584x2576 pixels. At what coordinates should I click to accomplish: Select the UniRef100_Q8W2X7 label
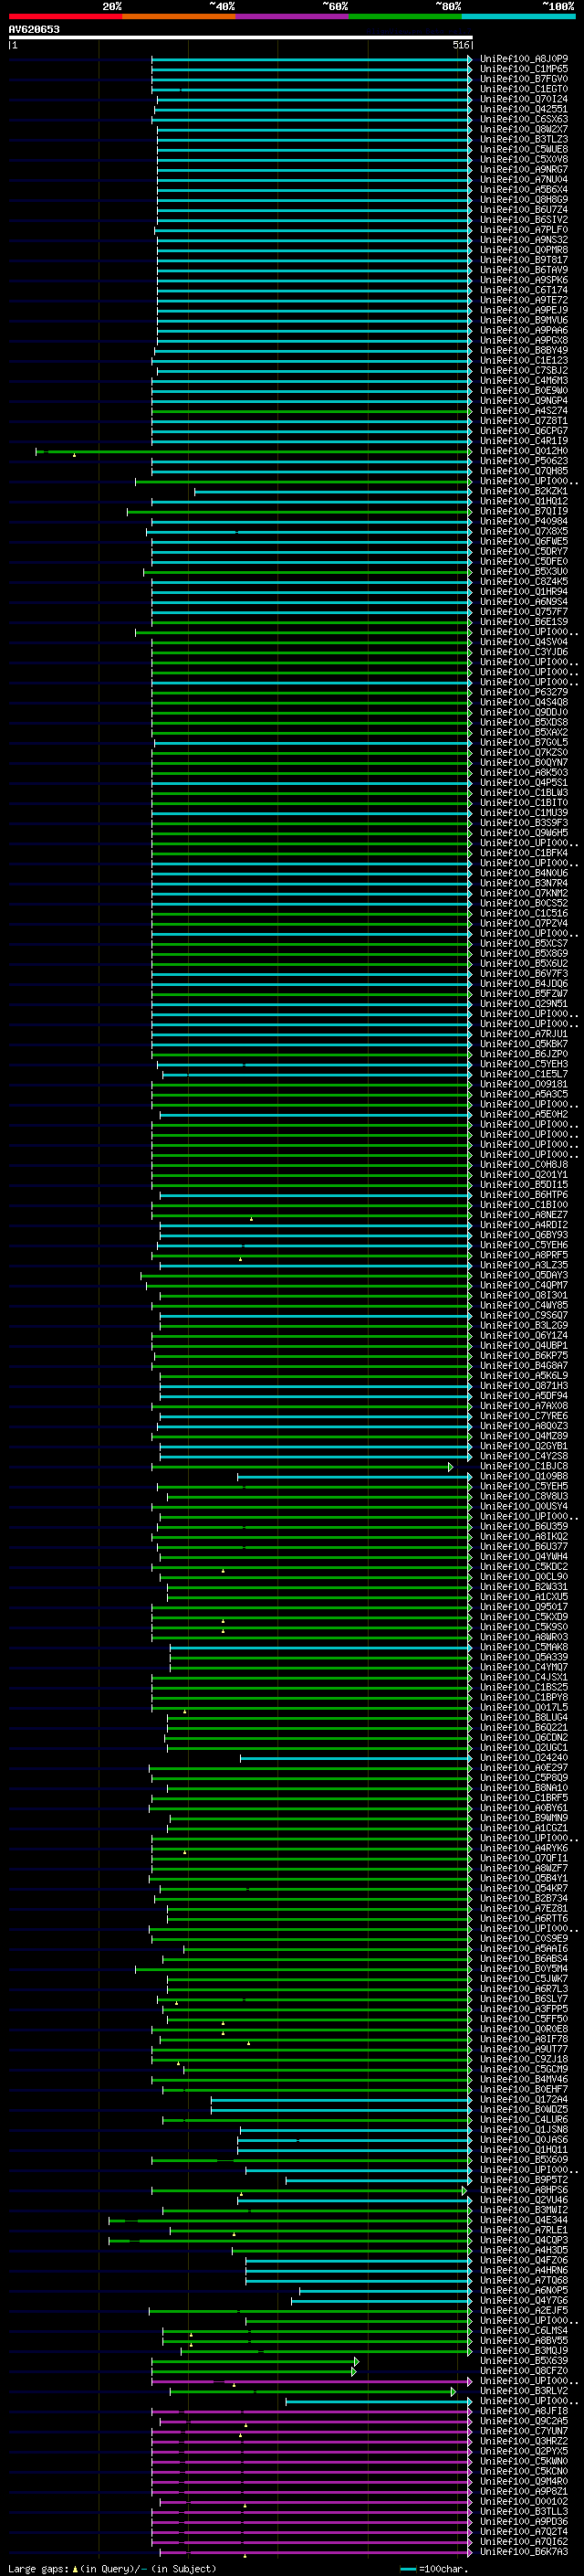tap(524, 129)
